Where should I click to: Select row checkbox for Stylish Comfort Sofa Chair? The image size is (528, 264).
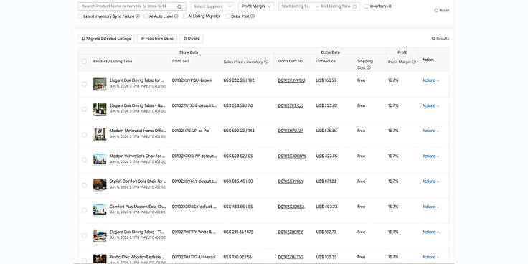84,185
